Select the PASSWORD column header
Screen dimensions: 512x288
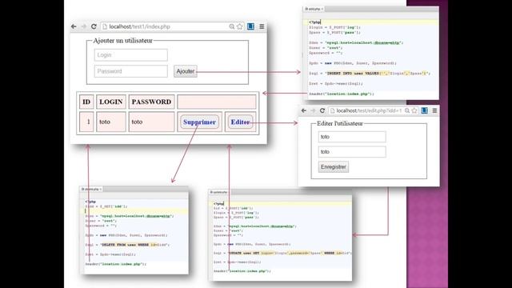coord(151,102)
